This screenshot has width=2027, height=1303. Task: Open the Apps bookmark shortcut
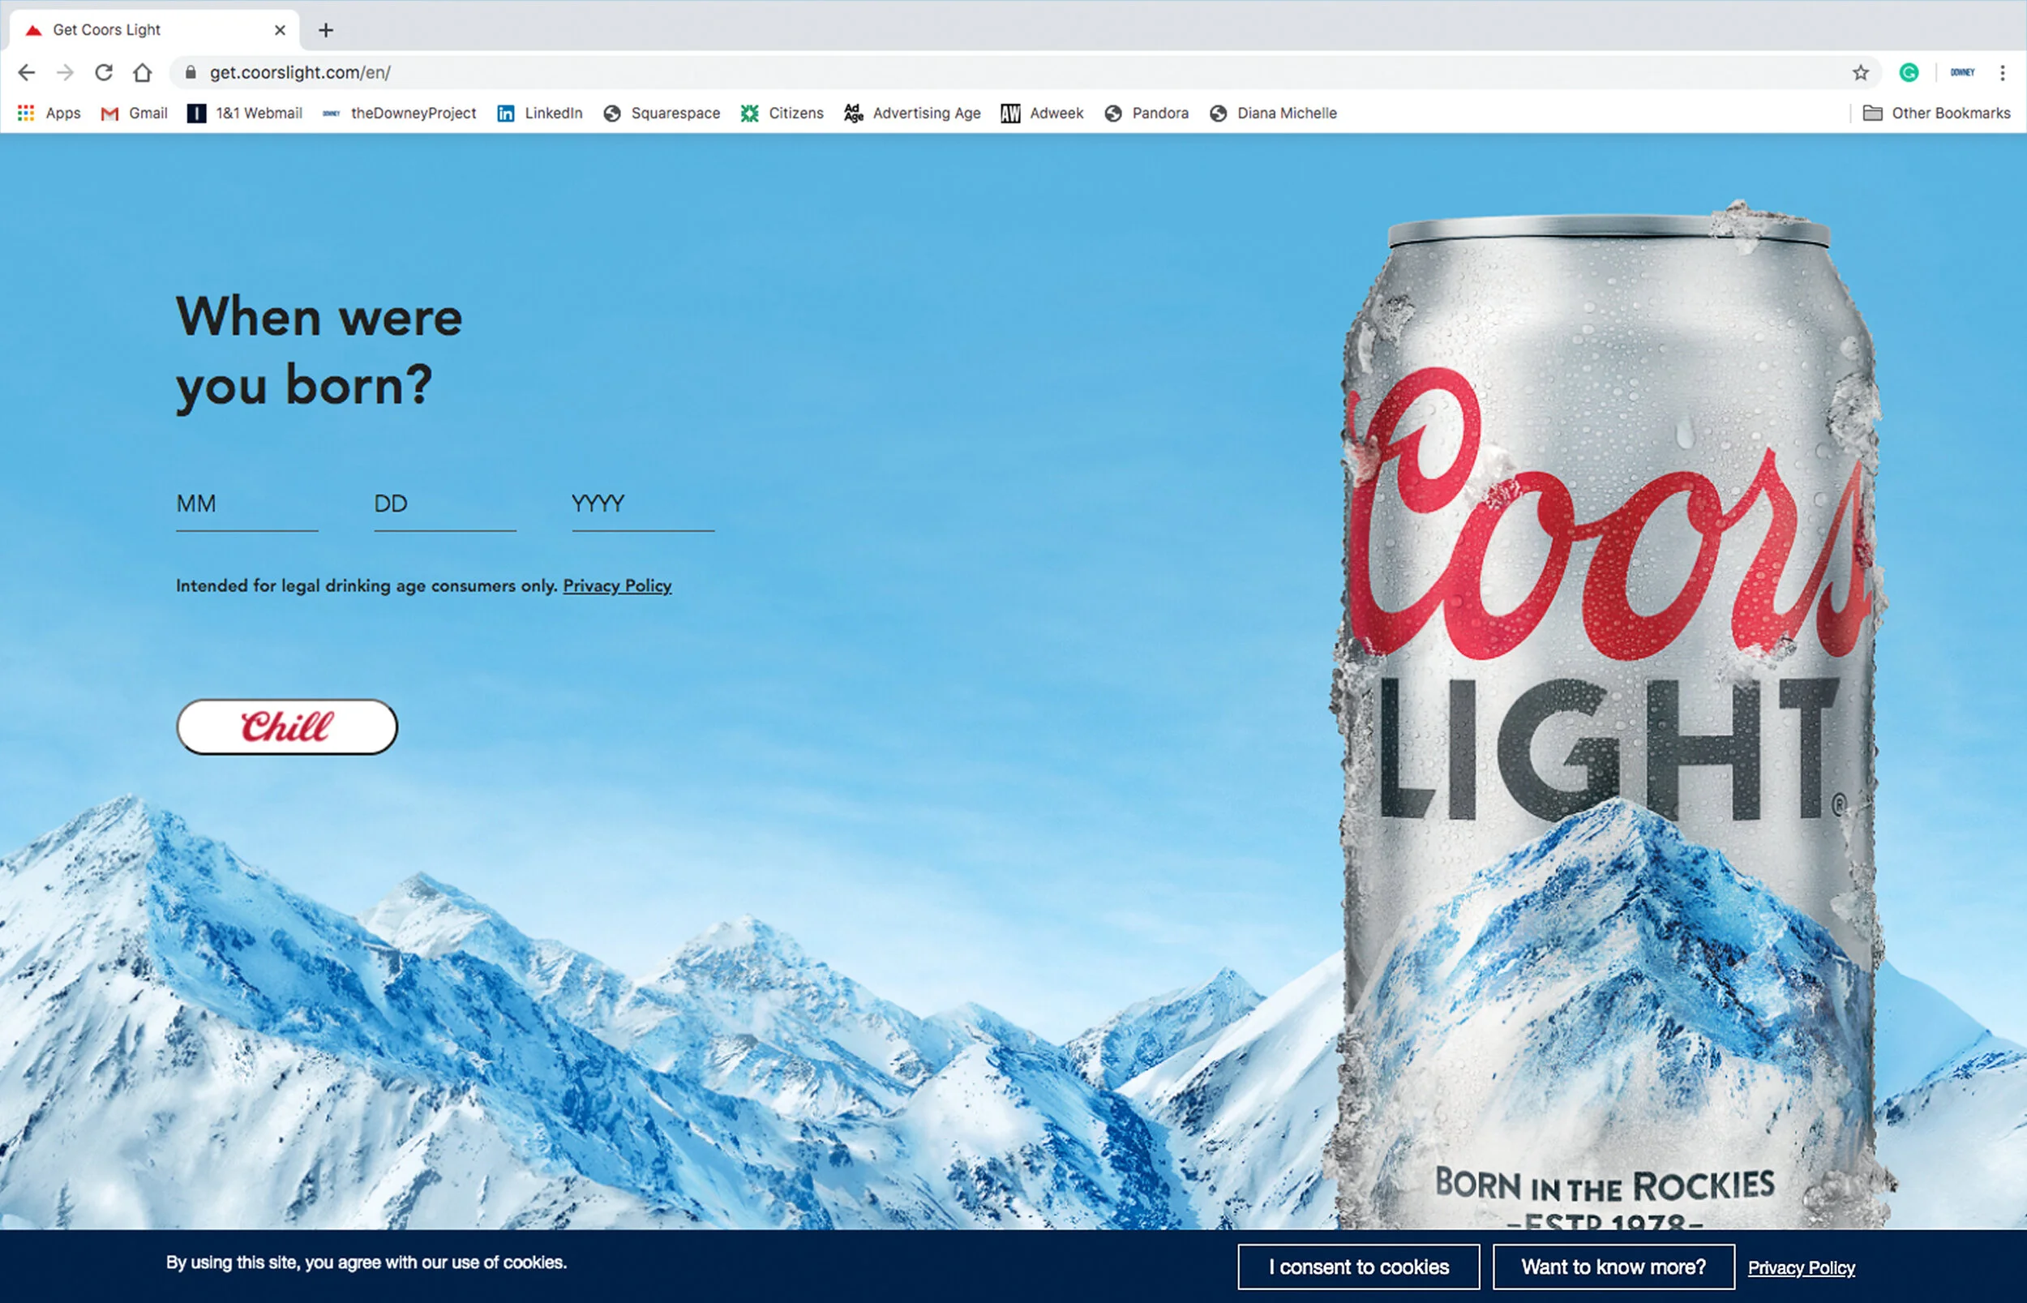[x=49, y=114]
